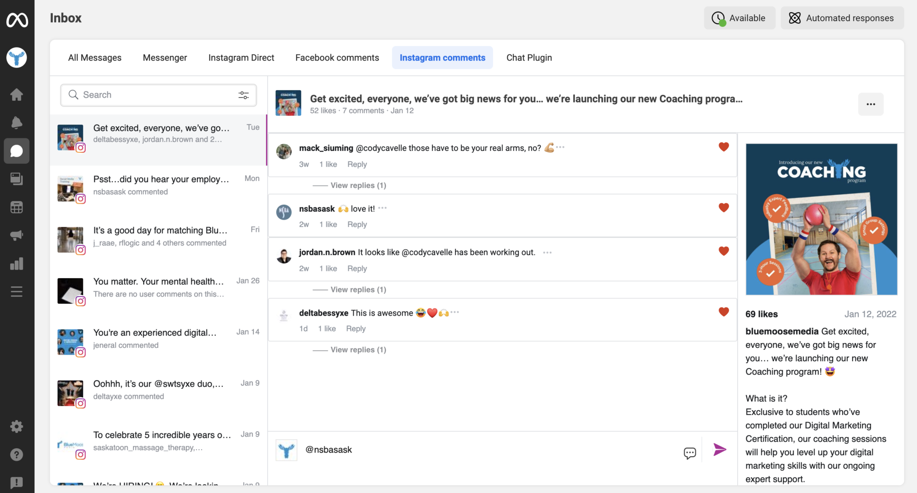
Task: Open more options beside nsbasask's comment
Action: 382,208
